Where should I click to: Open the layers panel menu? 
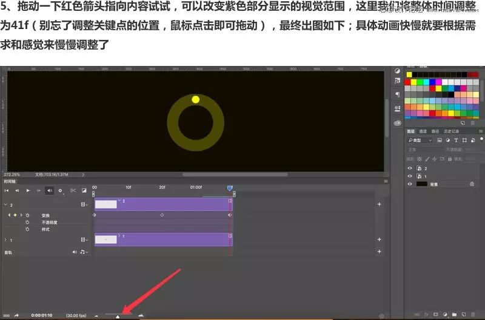point(481,131)
